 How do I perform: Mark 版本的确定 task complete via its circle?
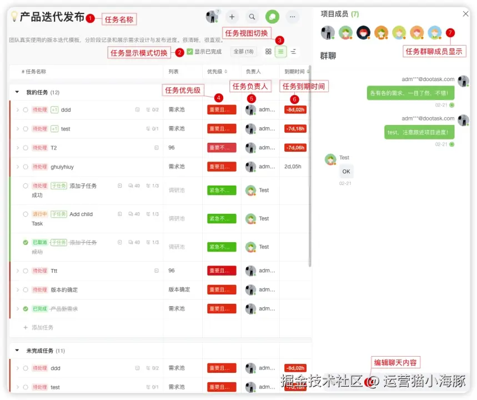click(x=26, y=290)
